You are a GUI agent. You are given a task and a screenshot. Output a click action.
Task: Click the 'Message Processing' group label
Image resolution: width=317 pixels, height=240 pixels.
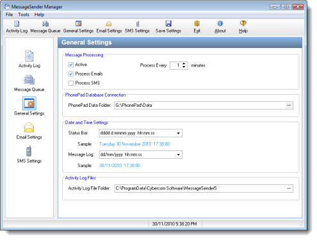click(84, 55)
